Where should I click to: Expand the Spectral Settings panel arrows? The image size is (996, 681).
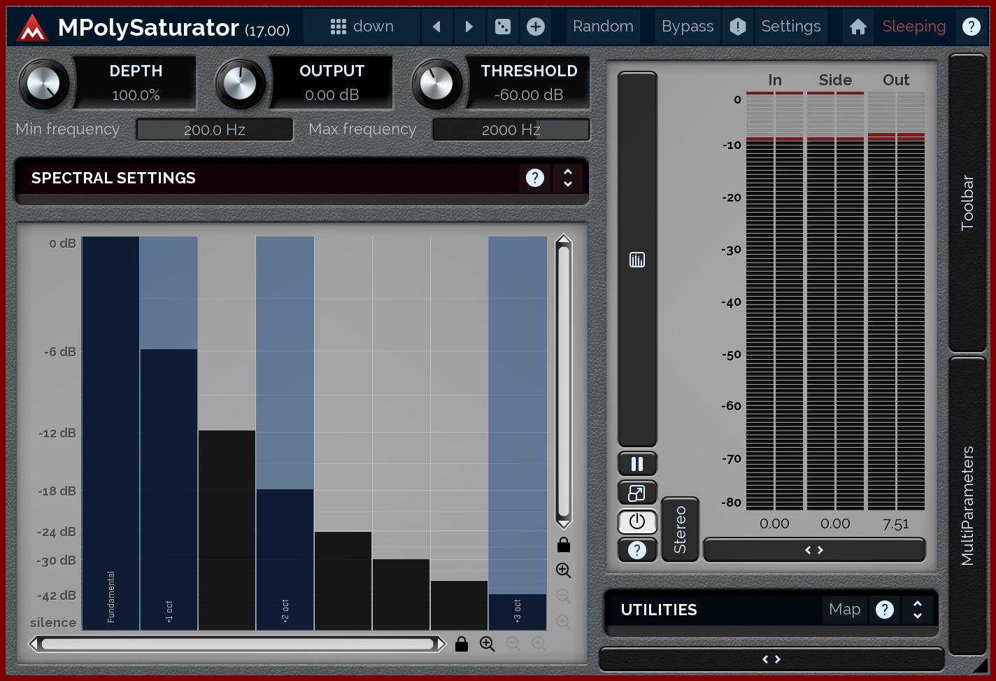pyautogui.click(x=568, y=178)
